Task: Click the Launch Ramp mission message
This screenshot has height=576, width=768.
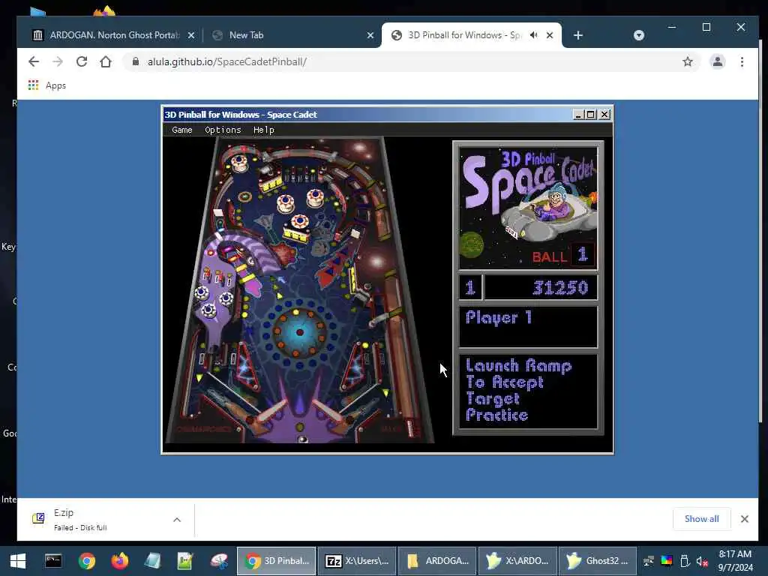Action: point(528,391)
